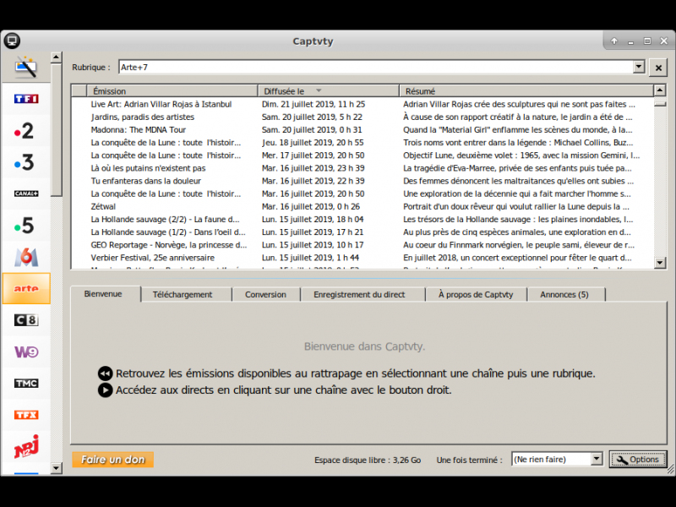Sort by the Diffusée le column
The height and width of the screenshot is (507, 676).
pyautogui.click(x=328, y=90)
